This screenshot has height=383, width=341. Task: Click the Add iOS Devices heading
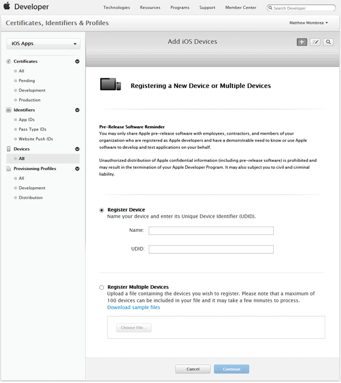[192, 42]
